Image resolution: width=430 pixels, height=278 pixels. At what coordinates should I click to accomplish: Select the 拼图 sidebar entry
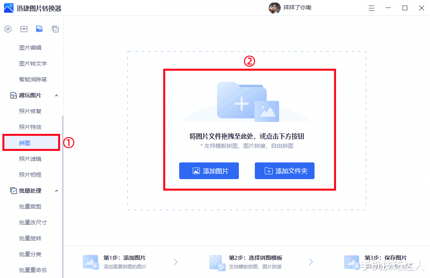(x=24, y=143)
